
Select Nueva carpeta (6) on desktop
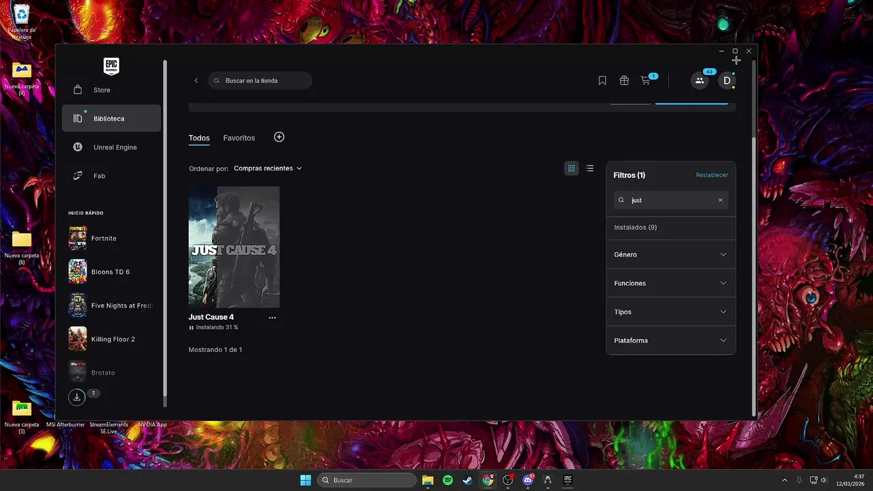[x=22, y=247]
